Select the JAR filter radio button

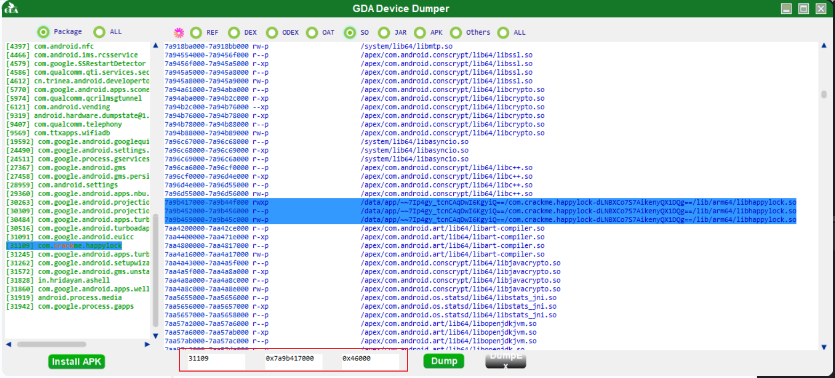(383, 33)
